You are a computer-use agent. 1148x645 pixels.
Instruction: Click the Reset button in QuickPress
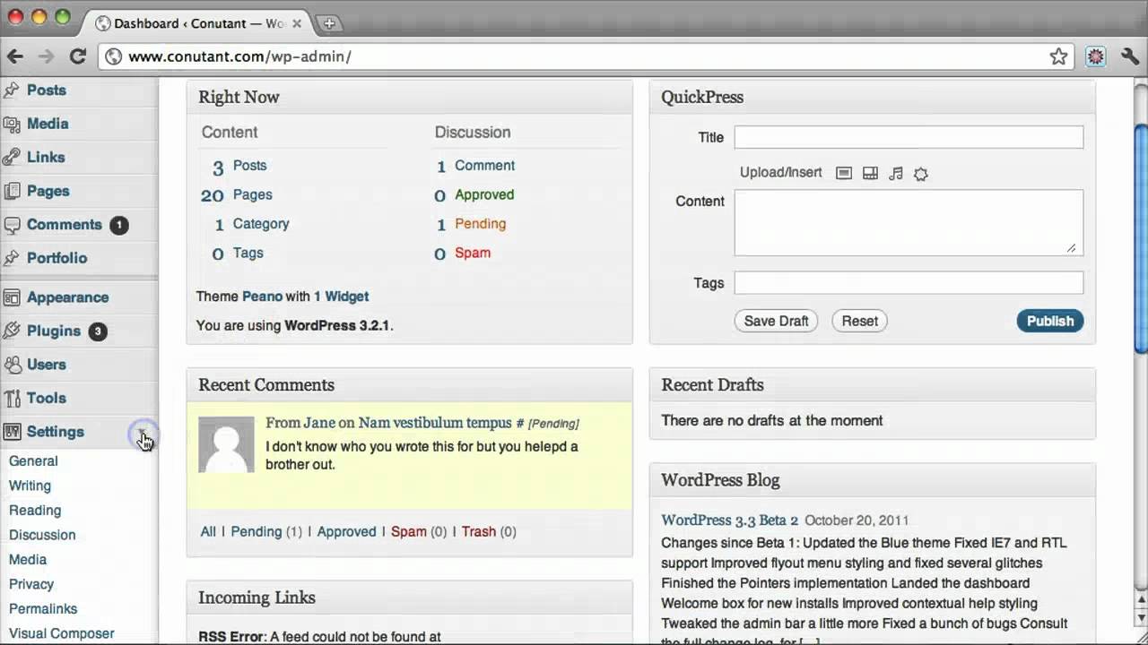click(x=859, y=321)
